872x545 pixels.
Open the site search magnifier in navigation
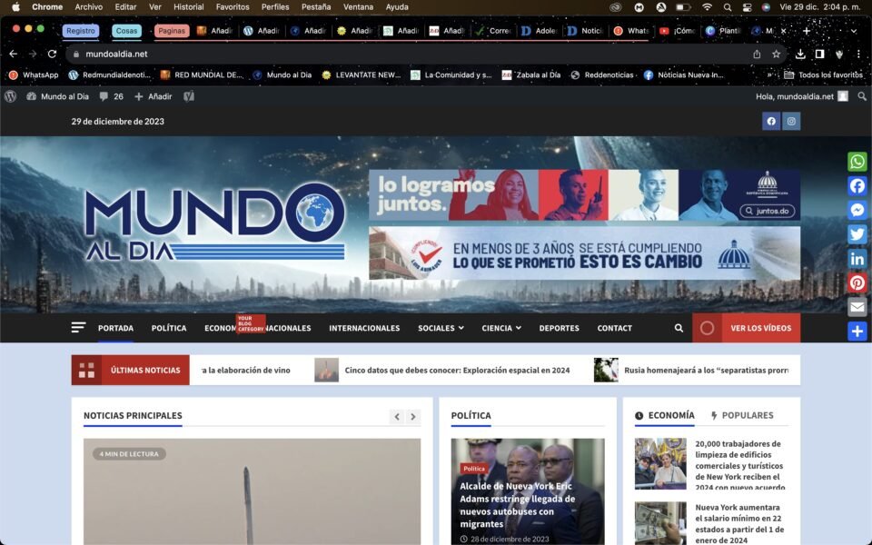click(679, 328)
